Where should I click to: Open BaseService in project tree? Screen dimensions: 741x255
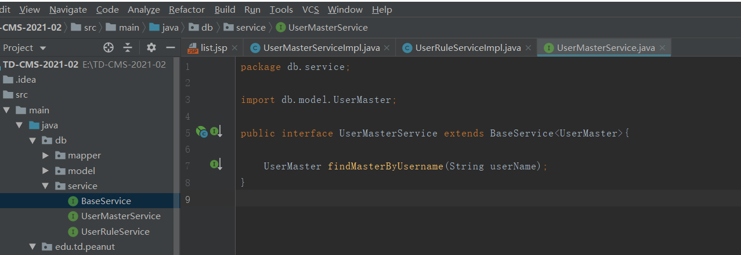(106, 201)
